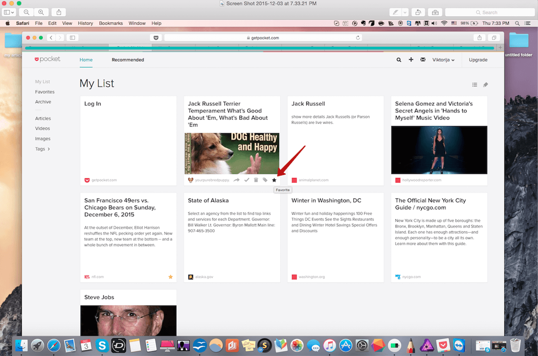Open the Viktorija account dropdown

point(443,60)
